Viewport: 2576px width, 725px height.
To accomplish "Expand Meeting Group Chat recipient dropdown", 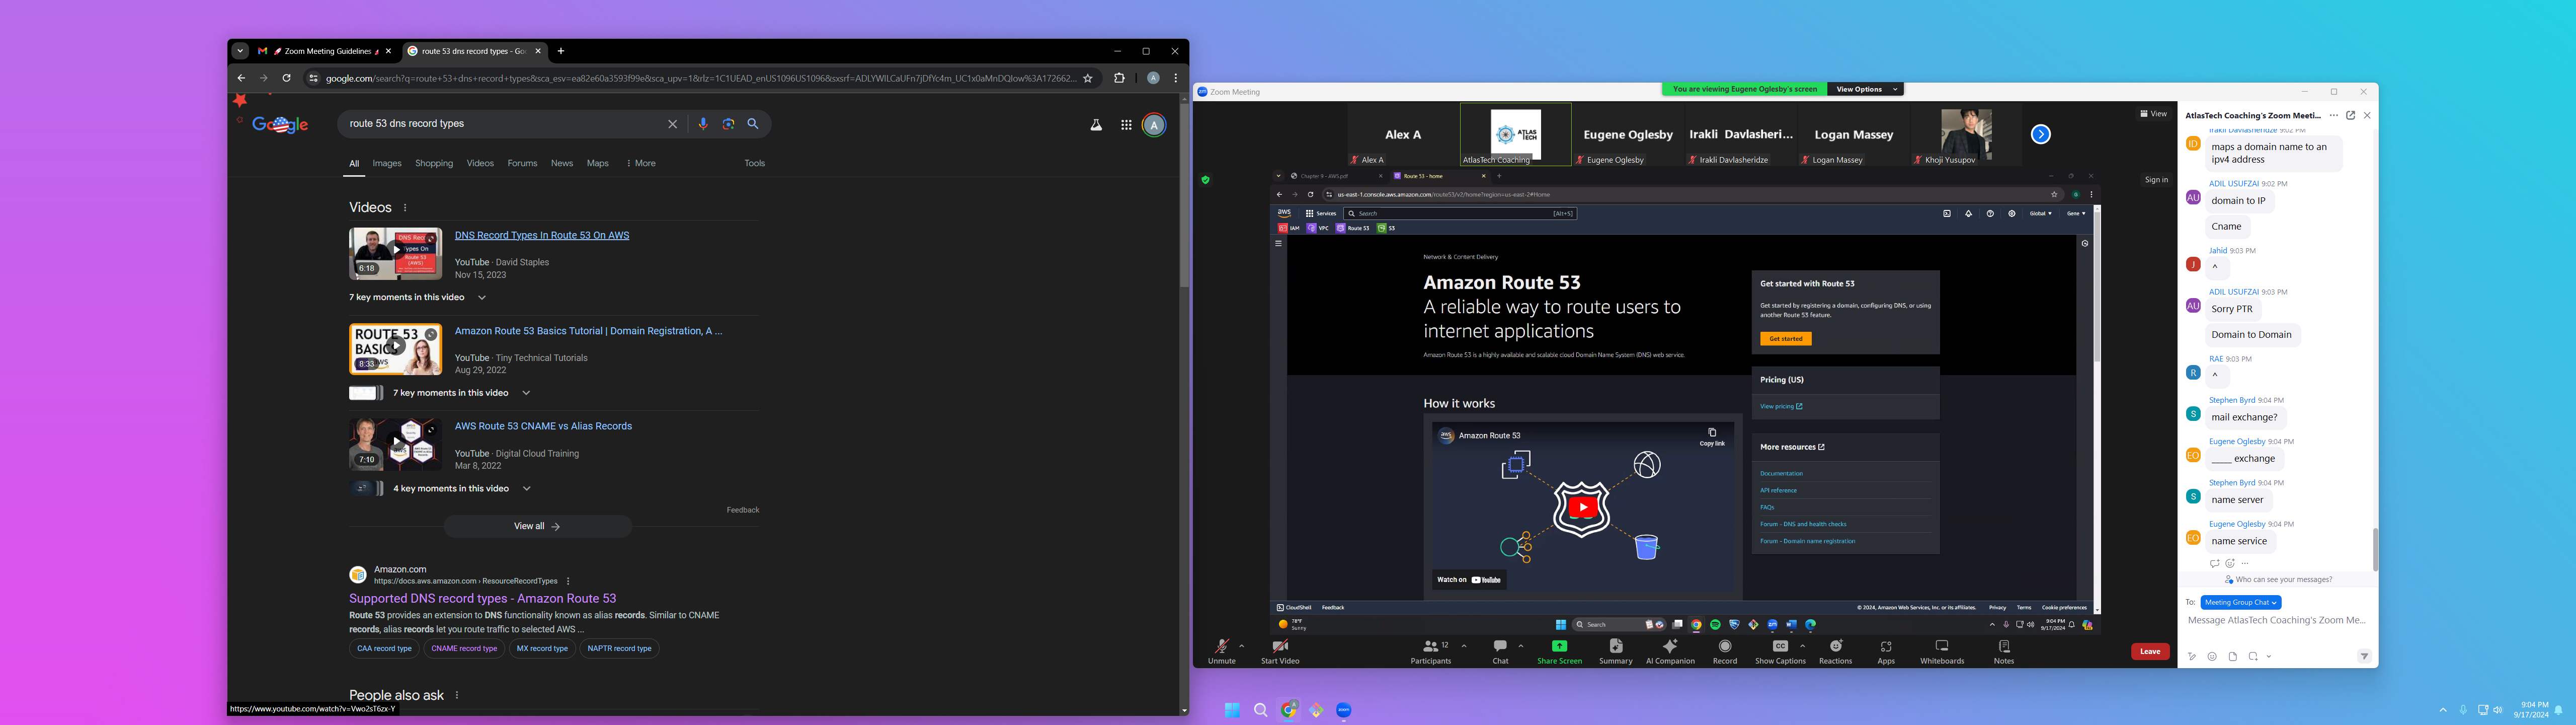I will coord(2240,603).
